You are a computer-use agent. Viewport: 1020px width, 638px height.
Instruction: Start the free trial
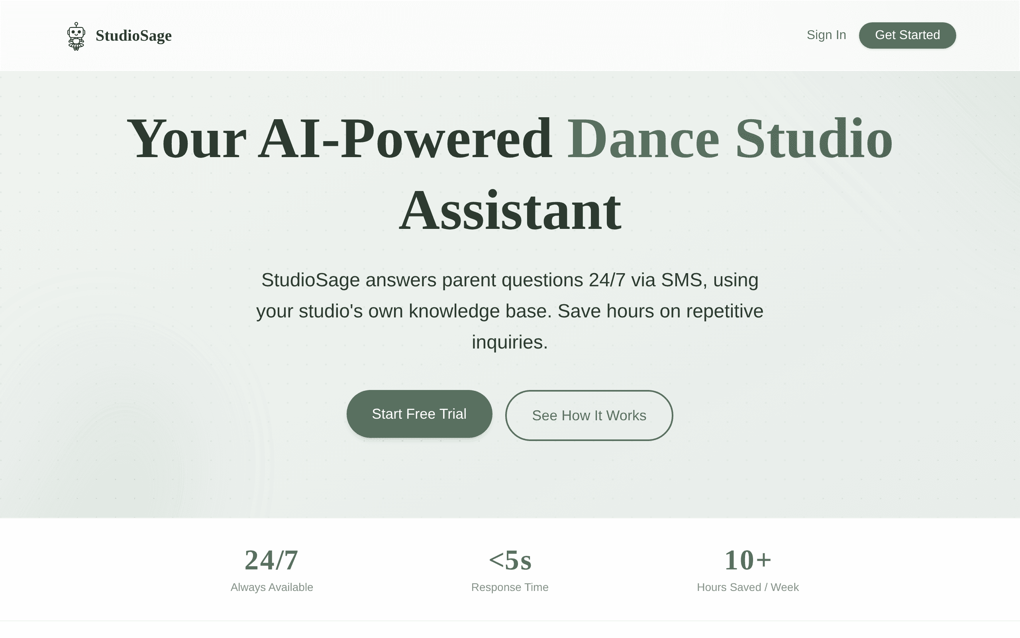point(420,414)
